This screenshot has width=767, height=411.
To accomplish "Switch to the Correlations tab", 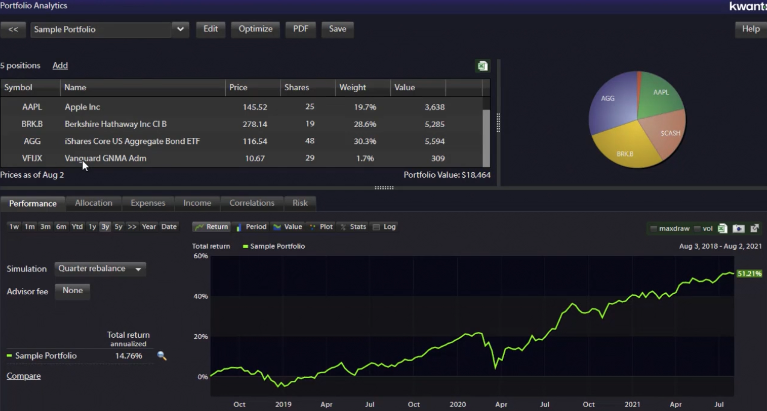I will 252,203.
